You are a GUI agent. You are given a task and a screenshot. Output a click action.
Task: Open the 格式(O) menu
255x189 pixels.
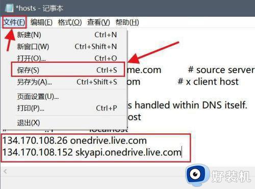click(70, 22)
